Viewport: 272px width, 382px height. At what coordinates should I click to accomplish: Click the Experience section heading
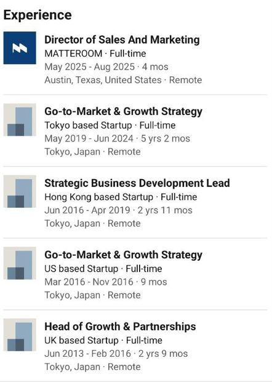click(x=38, y=15)
